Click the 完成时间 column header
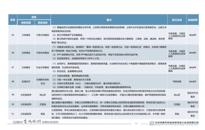 pyautogui.click(x=192, y=20)
